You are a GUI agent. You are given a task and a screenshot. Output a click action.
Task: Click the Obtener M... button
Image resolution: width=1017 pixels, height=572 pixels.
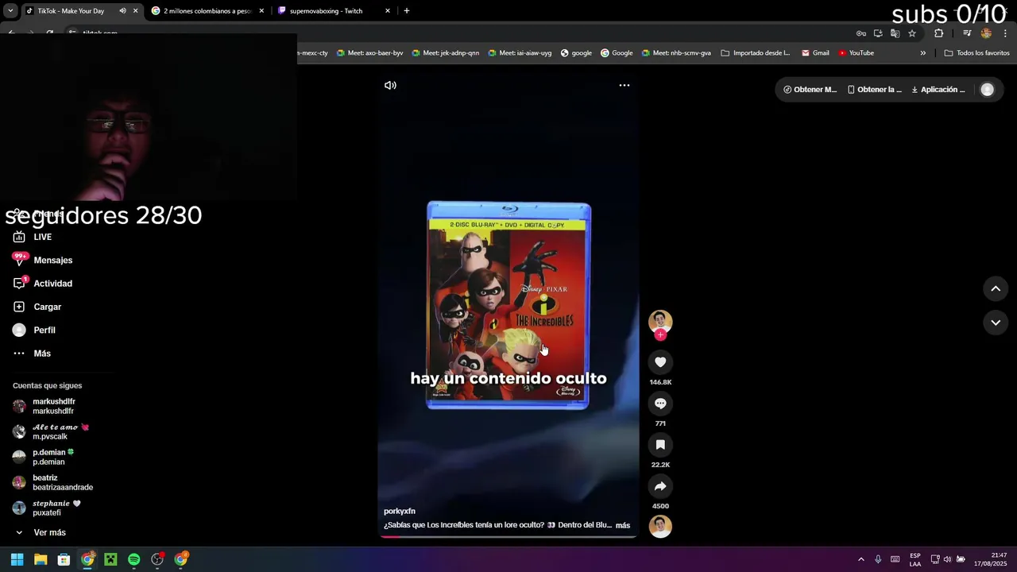tap(810, 90)
